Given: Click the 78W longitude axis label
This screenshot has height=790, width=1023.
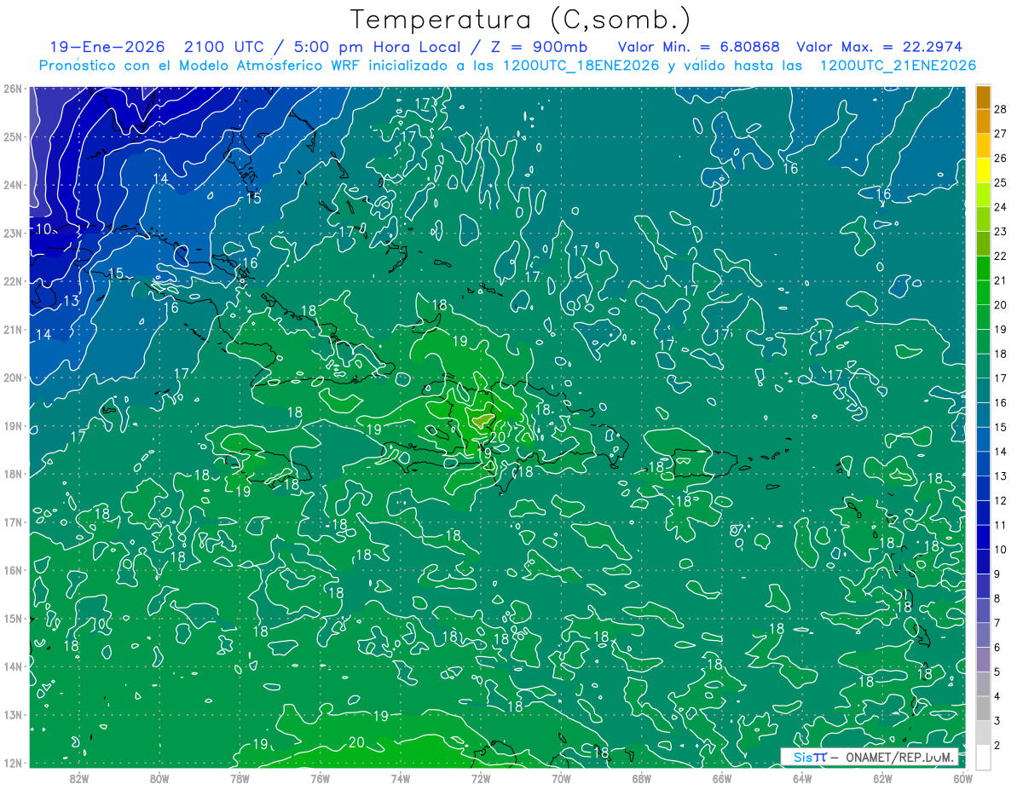Looking at the screenshot, I should [240, 778].
